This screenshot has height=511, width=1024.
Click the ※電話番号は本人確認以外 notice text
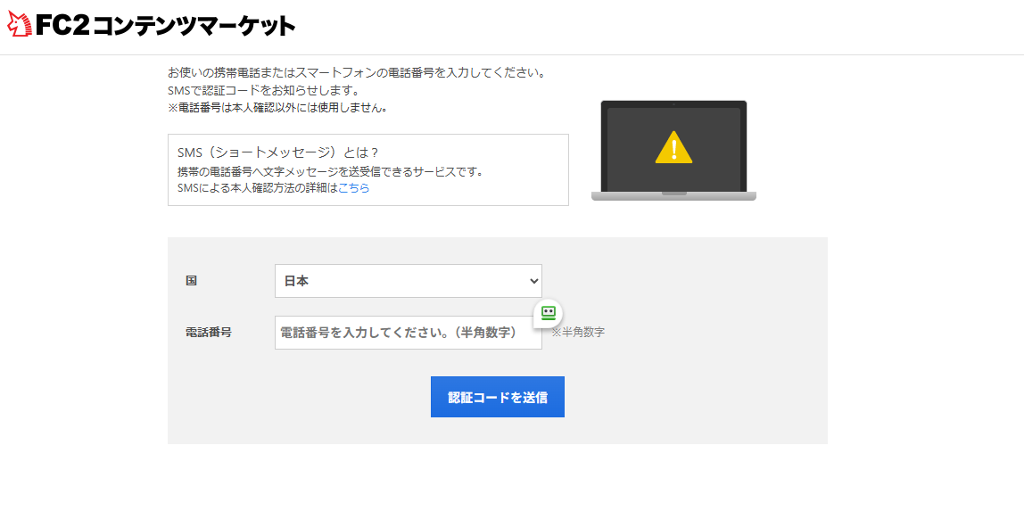[277, 108]
